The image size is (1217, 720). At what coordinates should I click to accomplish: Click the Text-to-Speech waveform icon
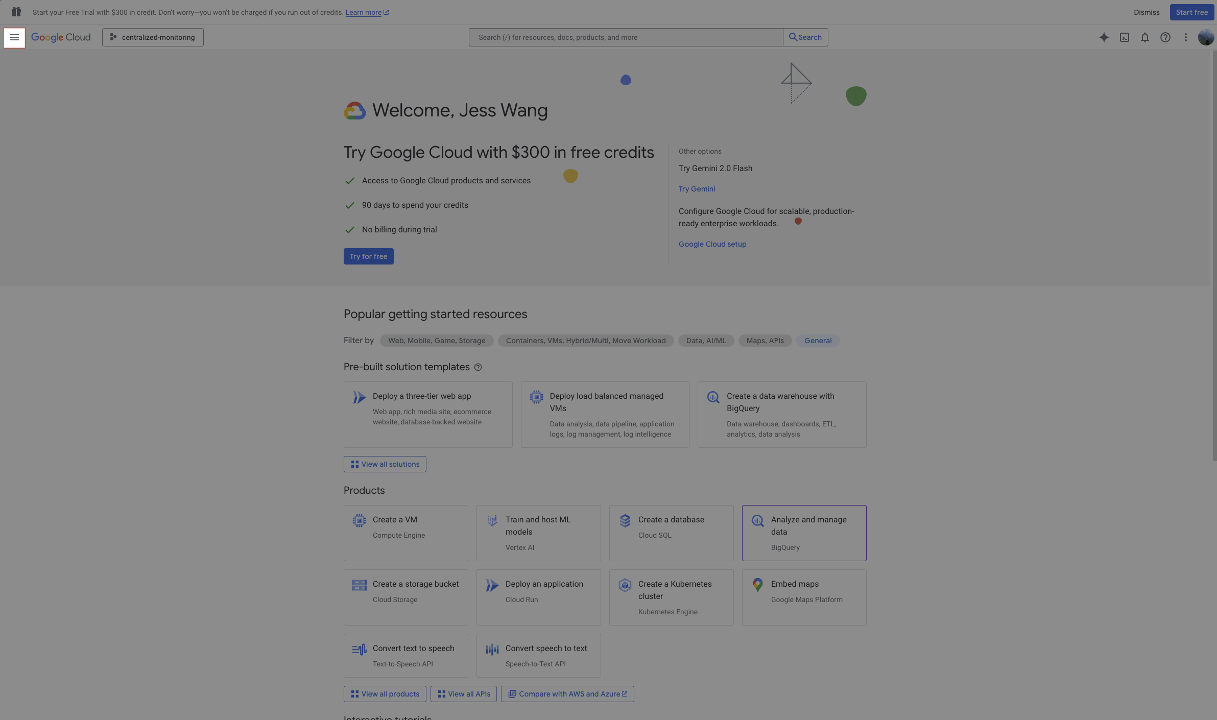pos(360,650)
